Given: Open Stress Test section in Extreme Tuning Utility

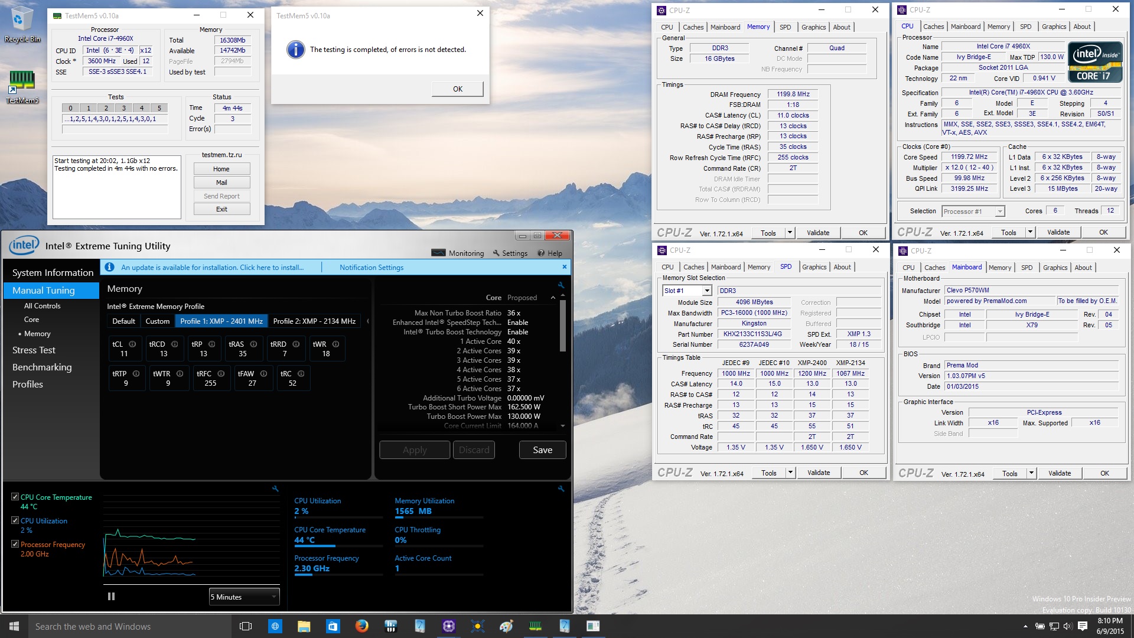Looking at the screenshot, I should point(34,350).
